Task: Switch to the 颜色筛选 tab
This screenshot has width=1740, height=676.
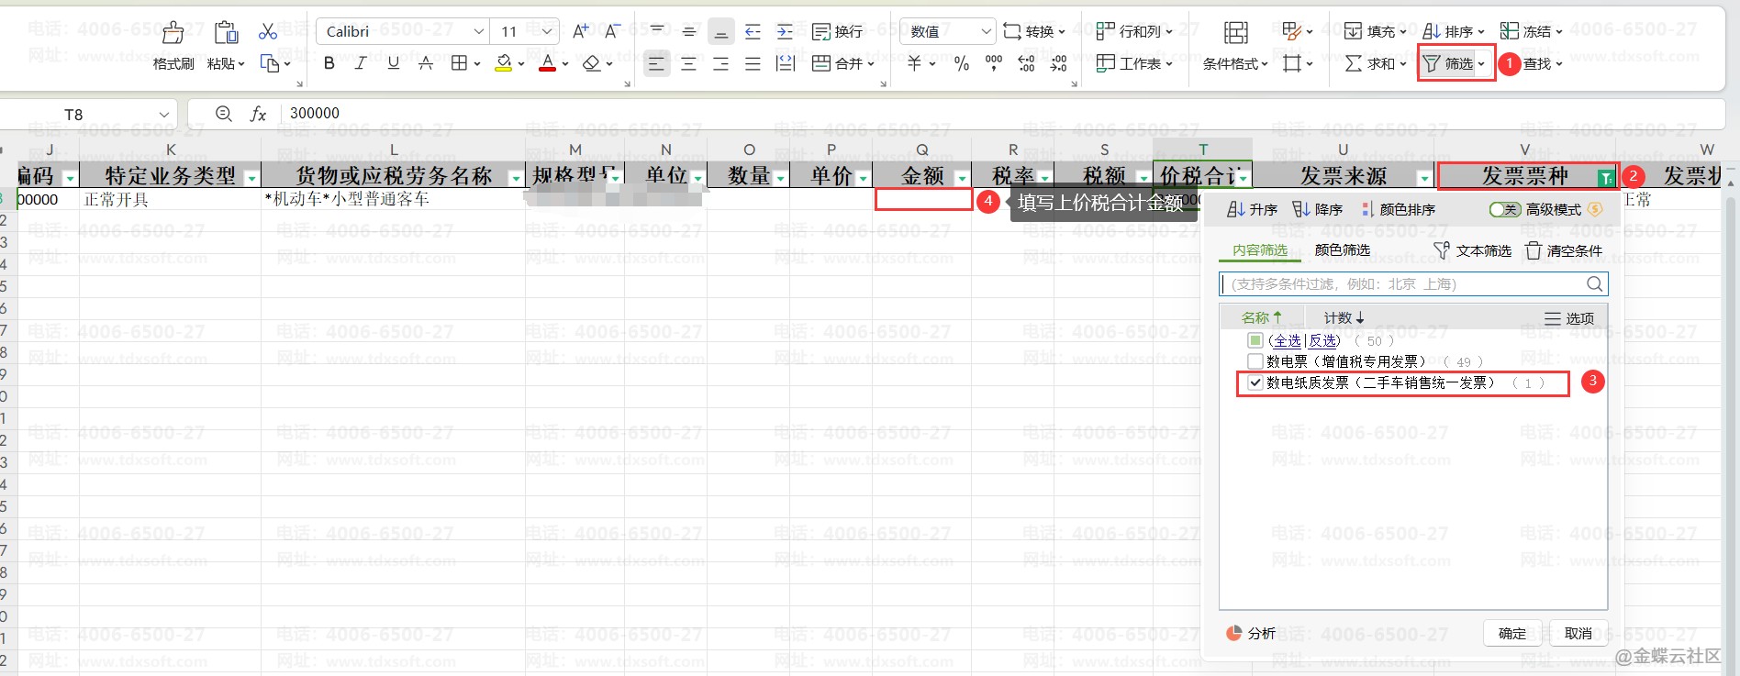Action: (x=1343, y=250)
